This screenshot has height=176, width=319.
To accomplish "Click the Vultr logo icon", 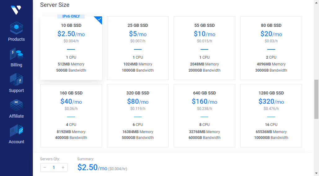I will 16,10.
